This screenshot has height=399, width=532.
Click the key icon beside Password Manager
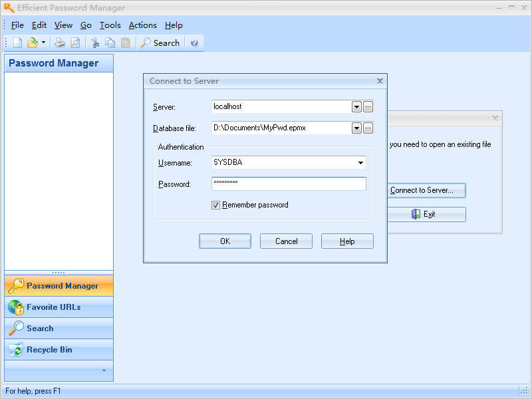pyautogui.click(x=15, y=286)
